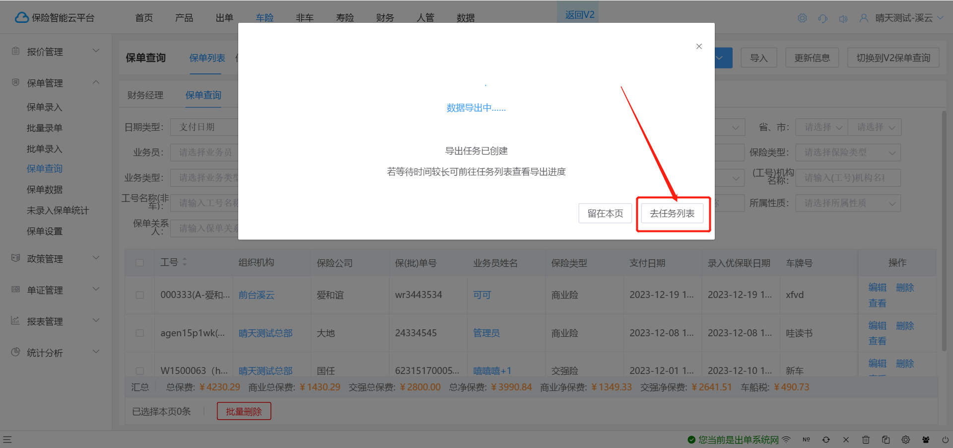Expand the 单证管理 sidebar group

pos(96,289)
